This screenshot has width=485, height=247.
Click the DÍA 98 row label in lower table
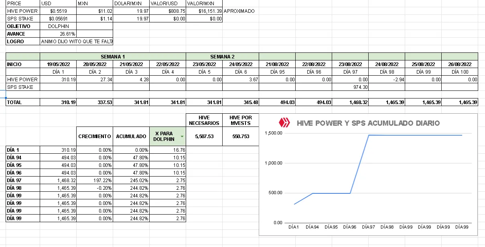[23, 188]
